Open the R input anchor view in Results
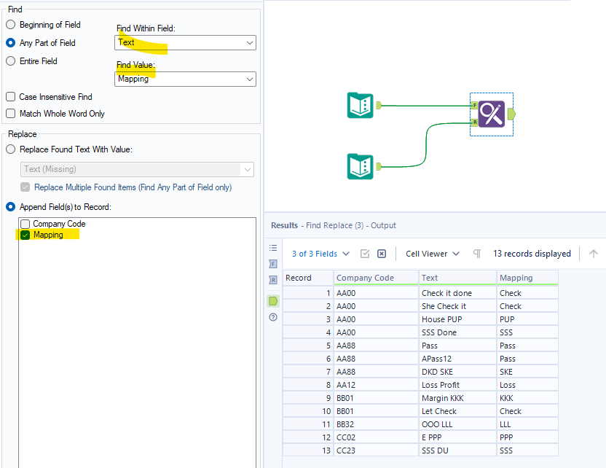 click(x=273, y=280)
